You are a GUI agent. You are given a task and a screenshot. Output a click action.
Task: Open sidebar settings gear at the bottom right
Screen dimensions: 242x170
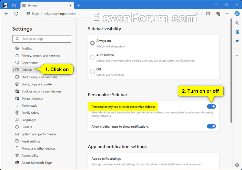(x=237, y=165)
